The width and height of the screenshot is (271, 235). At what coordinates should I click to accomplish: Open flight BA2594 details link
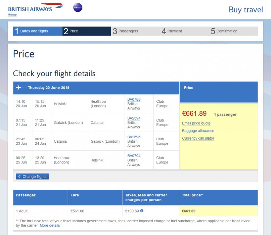point(134,118)
